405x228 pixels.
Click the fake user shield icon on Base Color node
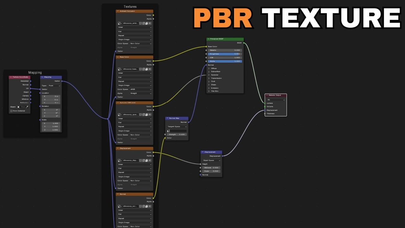pyautogui.click(x=140, y=69)
